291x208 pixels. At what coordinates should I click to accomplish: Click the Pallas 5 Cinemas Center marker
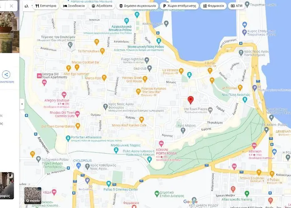point(109,183)
